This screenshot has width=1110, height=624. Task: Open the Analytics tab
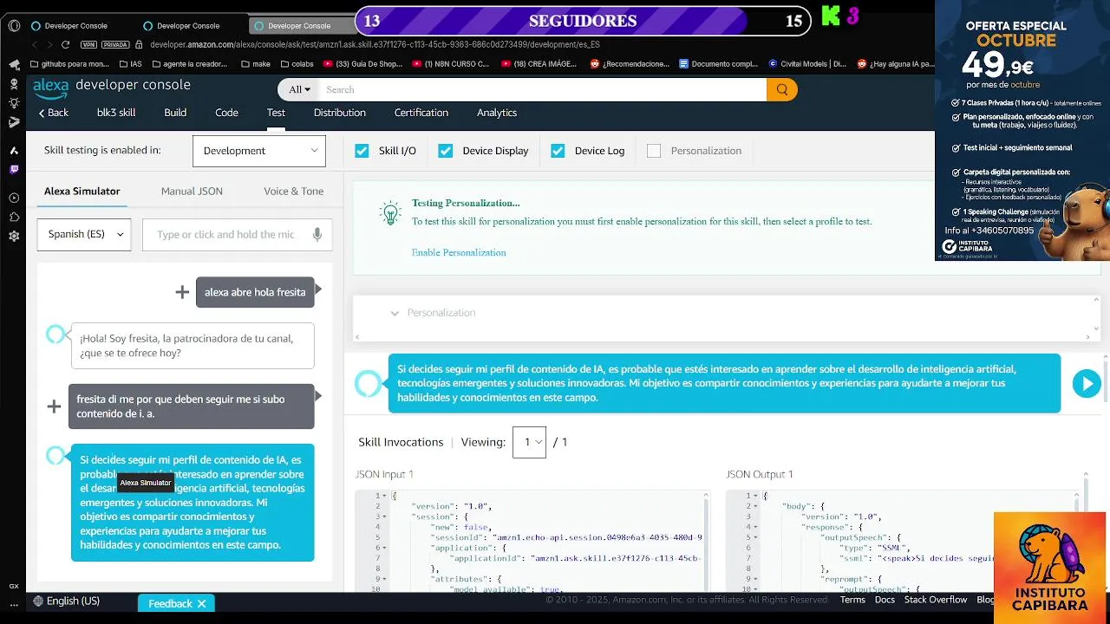pos(497,113)
